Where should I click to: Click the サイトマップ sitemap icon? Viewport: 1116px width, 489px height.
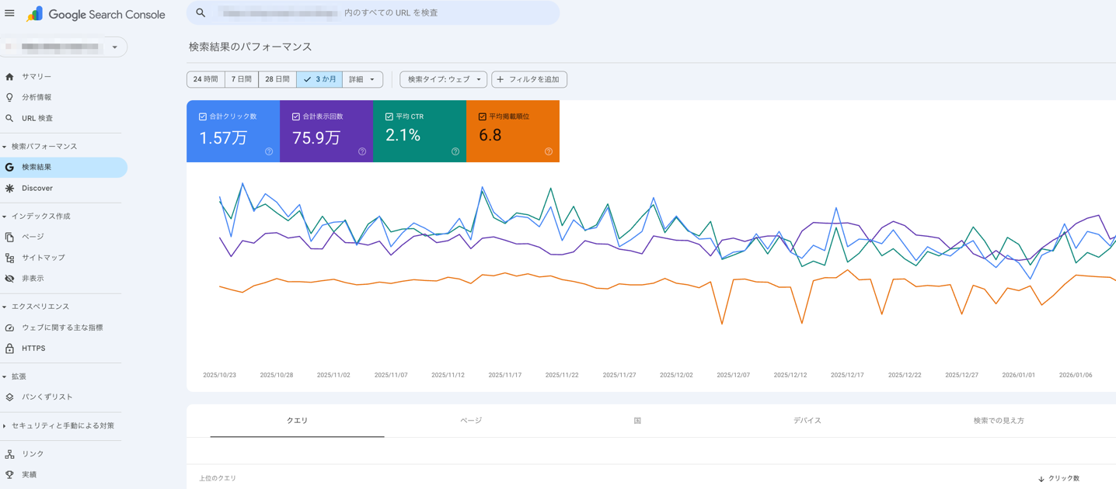click(x=9, y=258)
